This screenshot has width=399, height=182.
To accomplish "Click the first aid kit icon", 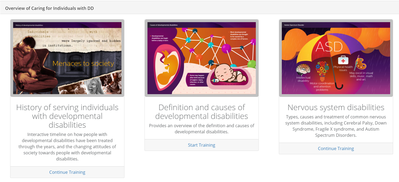I will coord(343,60).
